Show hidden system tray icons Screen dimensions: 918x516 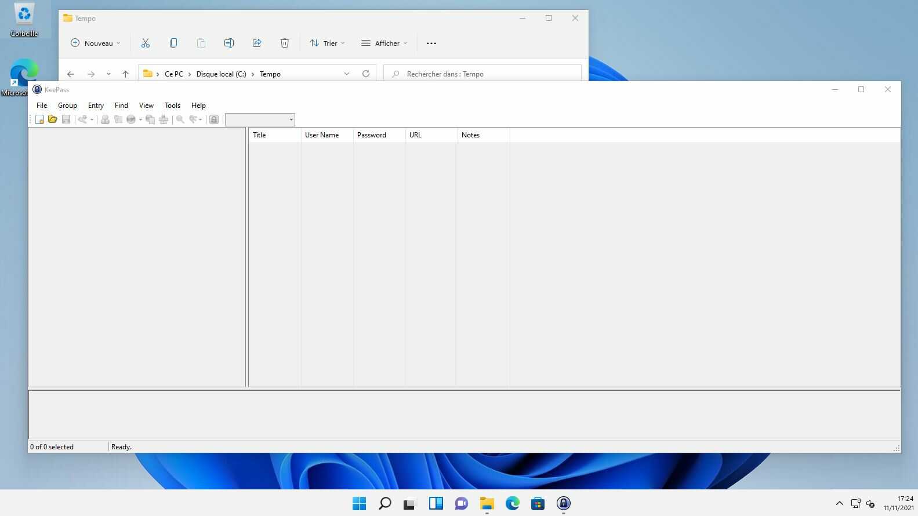839,503
